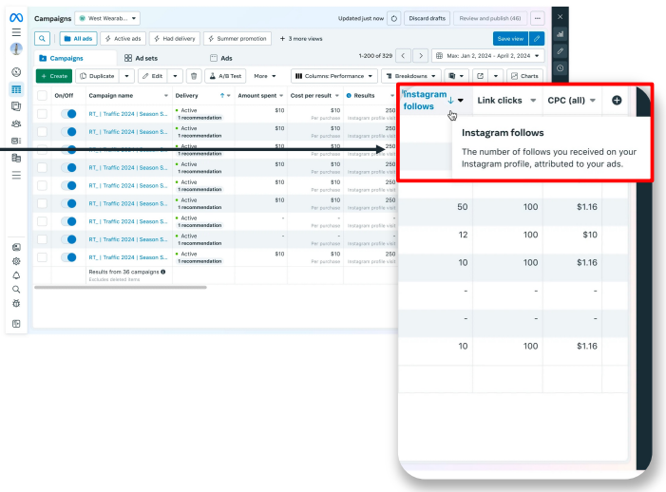The height and width of the screenshot is (492, 666).
Task: Click the Discard drafts button
Action: pos(427,19)
